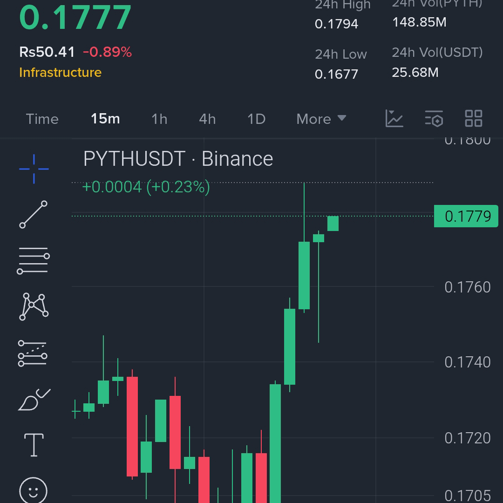The height and width of the screenshot is (503, 503).
Task: Expand the More intervals dropdown
Action: (x=321, y=119)
